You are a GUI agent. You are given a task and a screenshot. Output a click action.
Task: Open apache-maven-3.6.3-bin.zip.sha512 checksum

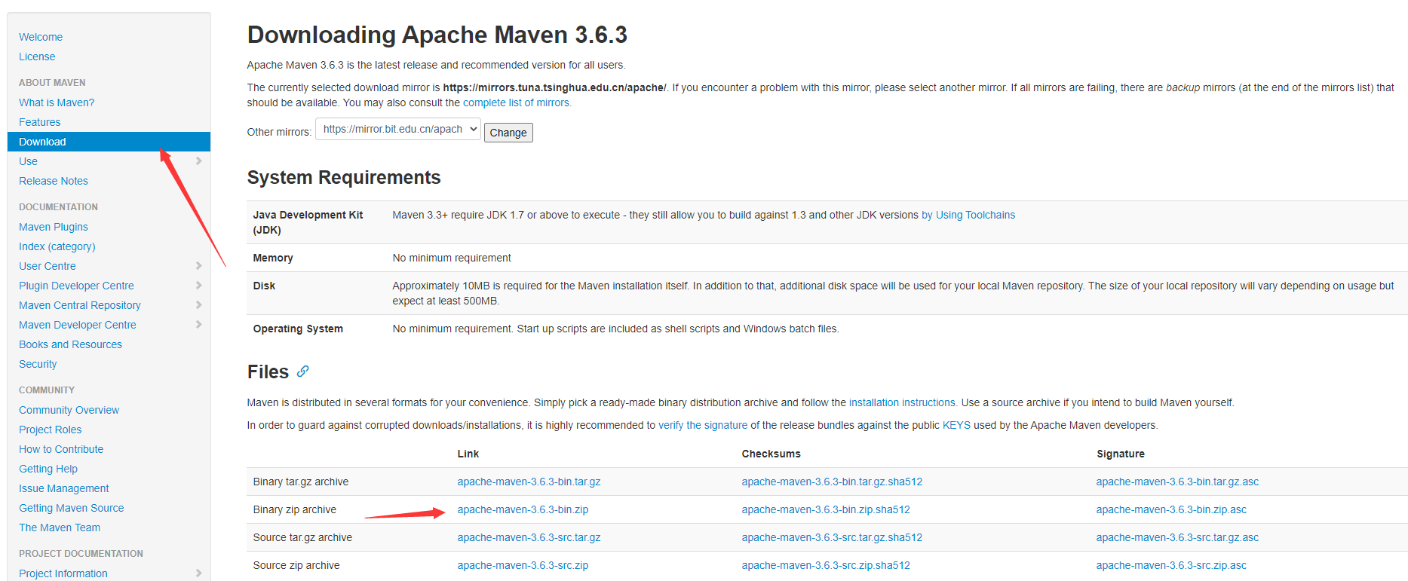click(x=826, y=509)
